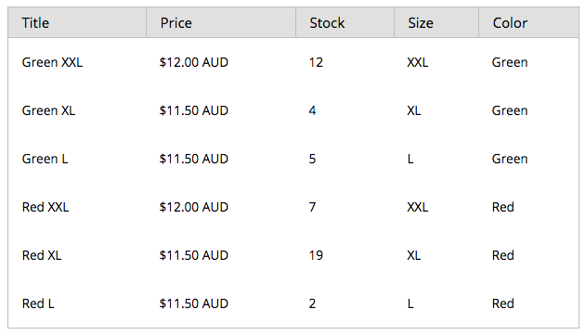Image resolution: width=586 pixels, height=335 pixels.
Task: Select stock value 4 for Green XL
Action: pos(312,110)
